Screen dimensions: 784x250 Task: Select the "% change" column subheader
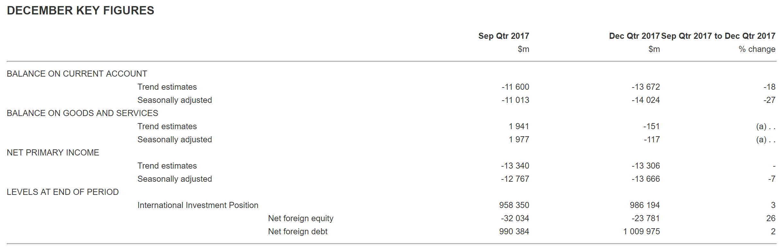click(x=757, y=49)
